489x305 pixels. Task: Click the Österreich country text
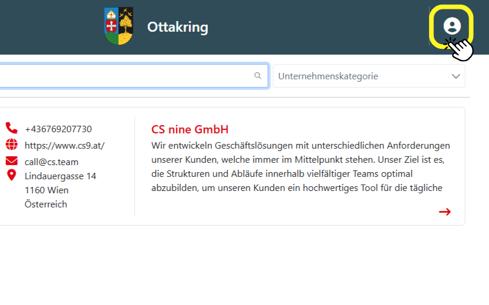(46, 204)
